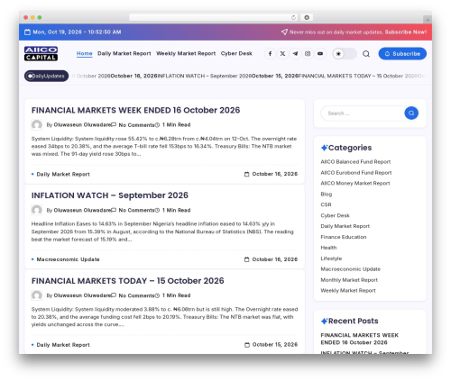Select the Home menu item
The image size is (451, 381).
85,53
